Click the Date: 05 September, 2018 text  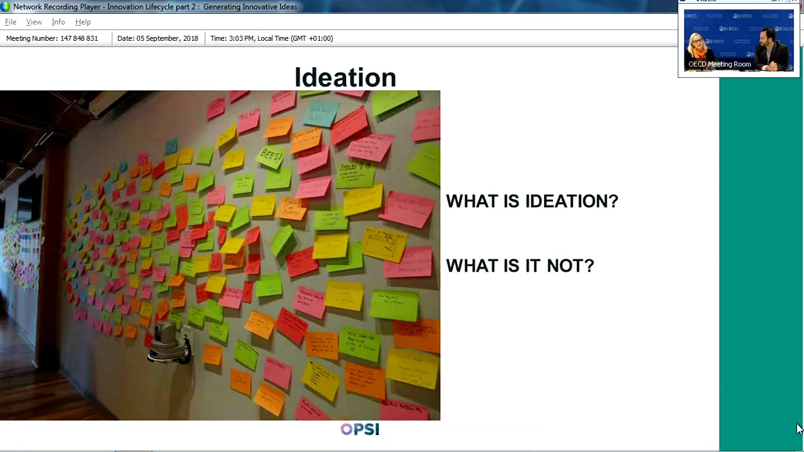[x=158, y=38]
